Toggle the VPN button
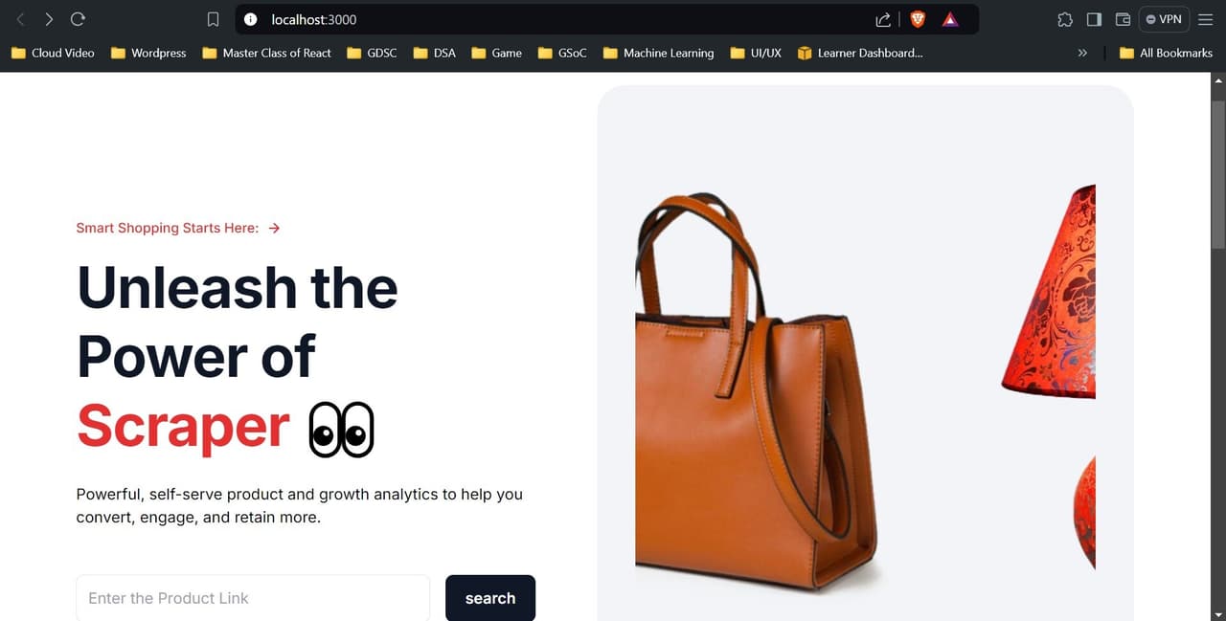The height and width of the screenshot is (621, 1226). click(1164, 19)
